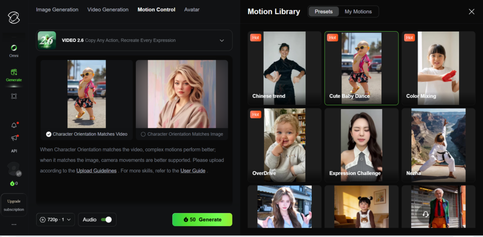Click the Upgrade subscription button
483x237 pixels.
(14, 205)
